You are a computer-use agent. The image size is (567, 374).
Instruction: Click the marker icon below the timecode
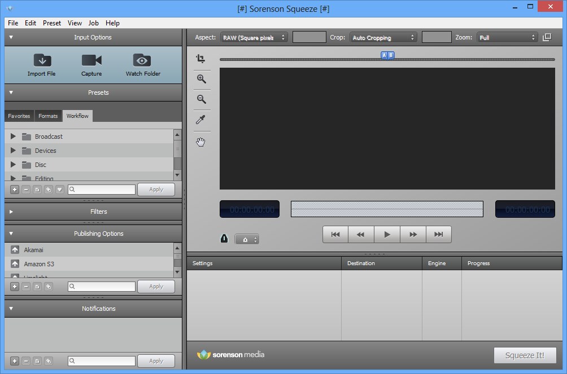[224, 239]
